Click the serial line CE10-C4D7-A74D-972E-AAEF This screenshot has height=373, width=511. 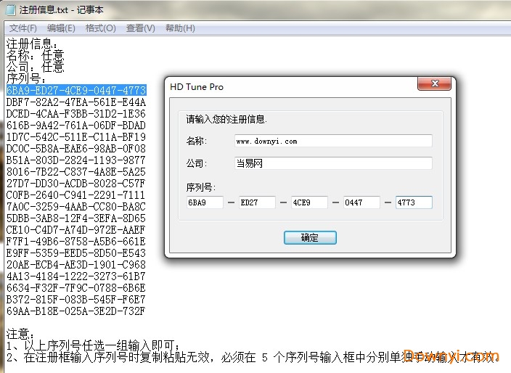(x=76, y=229)
